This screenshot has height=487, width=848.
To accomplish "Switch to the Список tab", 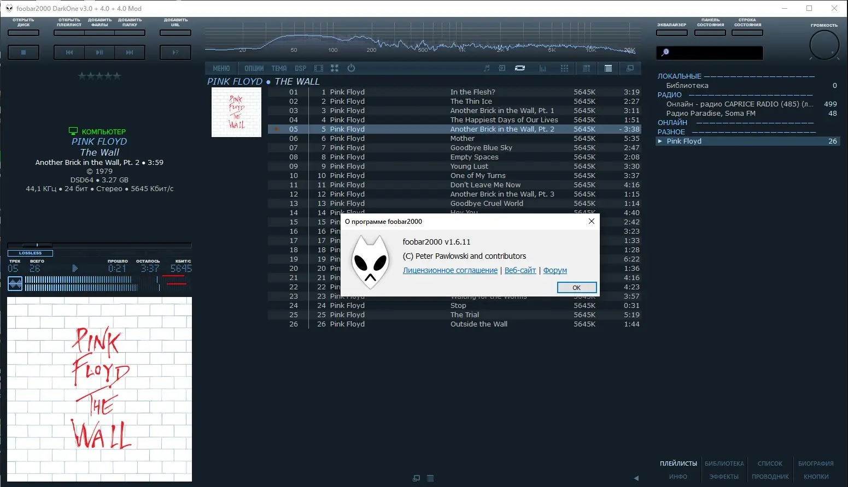I will (x=770, y=464).
